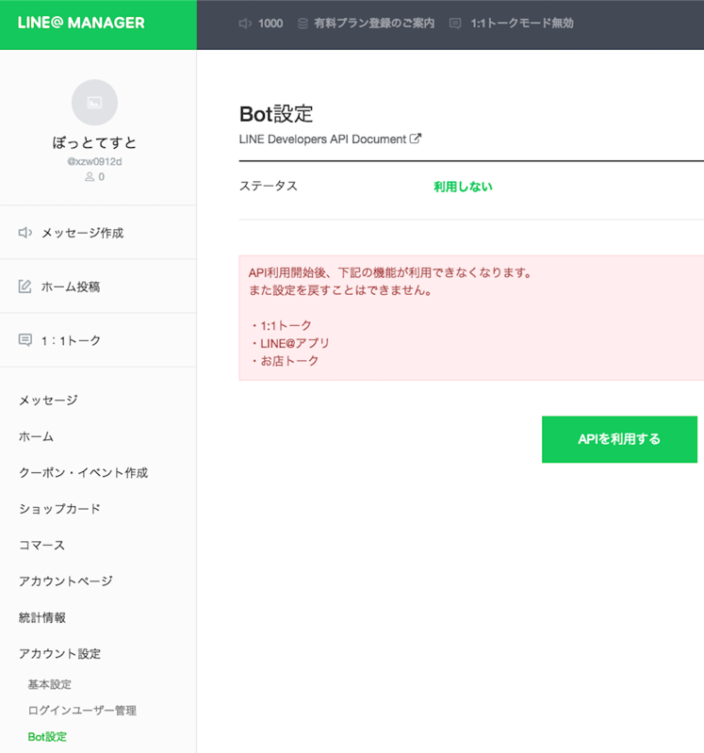Image resolution: width=704 pixels, height=753 pixels.
Task: Open 1：1トーク in the sidebar
Action: pos(71,340)
